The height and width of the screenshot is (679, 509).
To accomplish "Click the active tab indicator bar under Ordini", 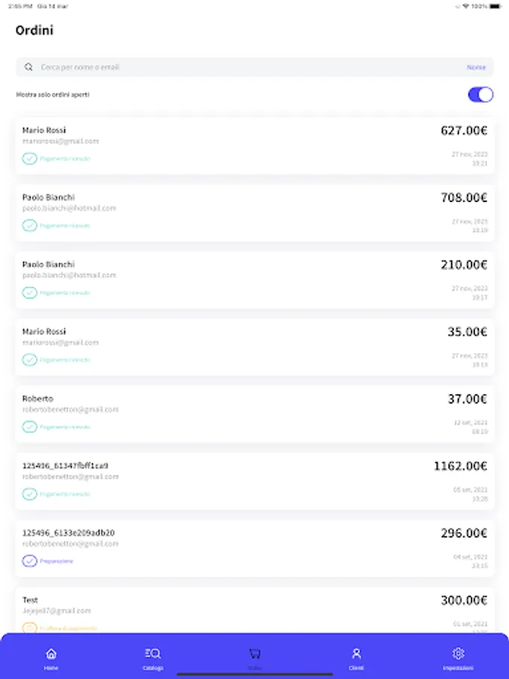I will coord(254,668).
